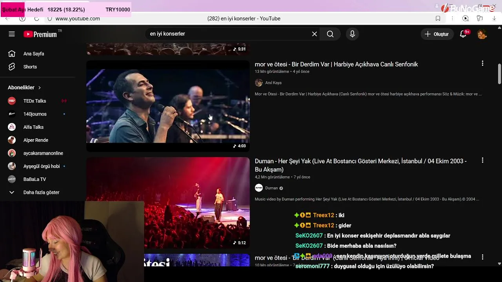Viewport: 502px width, 282px height.
Task: Click the TEDx Talks live indicator
Action: 64,101
